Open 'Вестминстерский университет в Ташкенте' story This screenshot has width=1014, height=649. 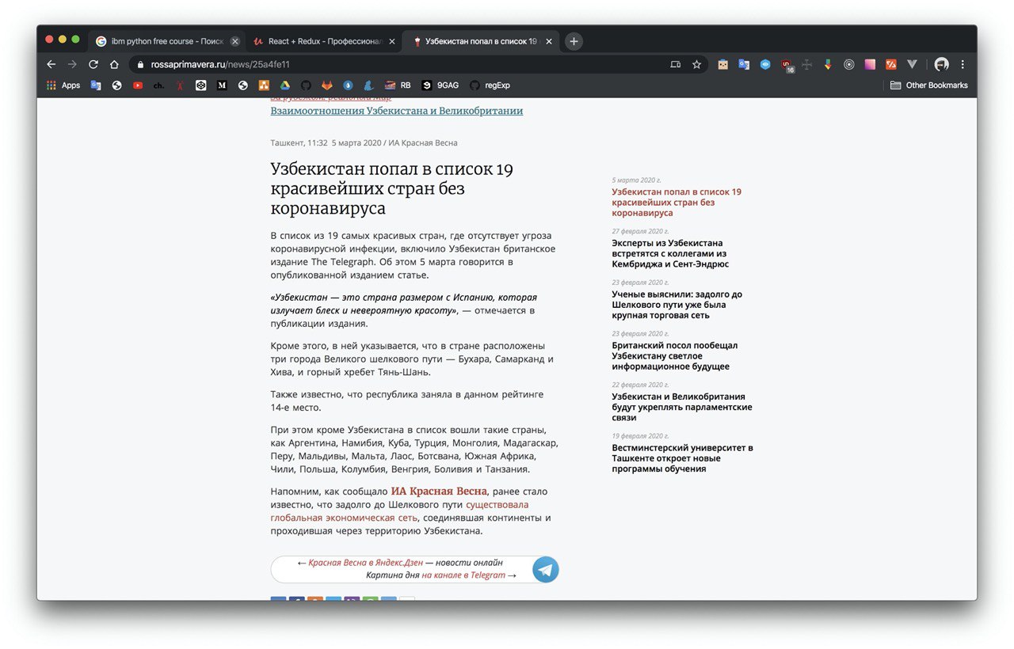682,458
